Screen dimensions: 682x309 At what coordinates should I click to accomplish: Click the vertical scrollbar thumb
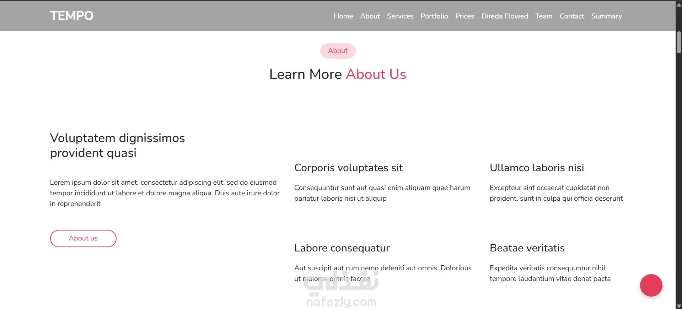click(679, 42)
